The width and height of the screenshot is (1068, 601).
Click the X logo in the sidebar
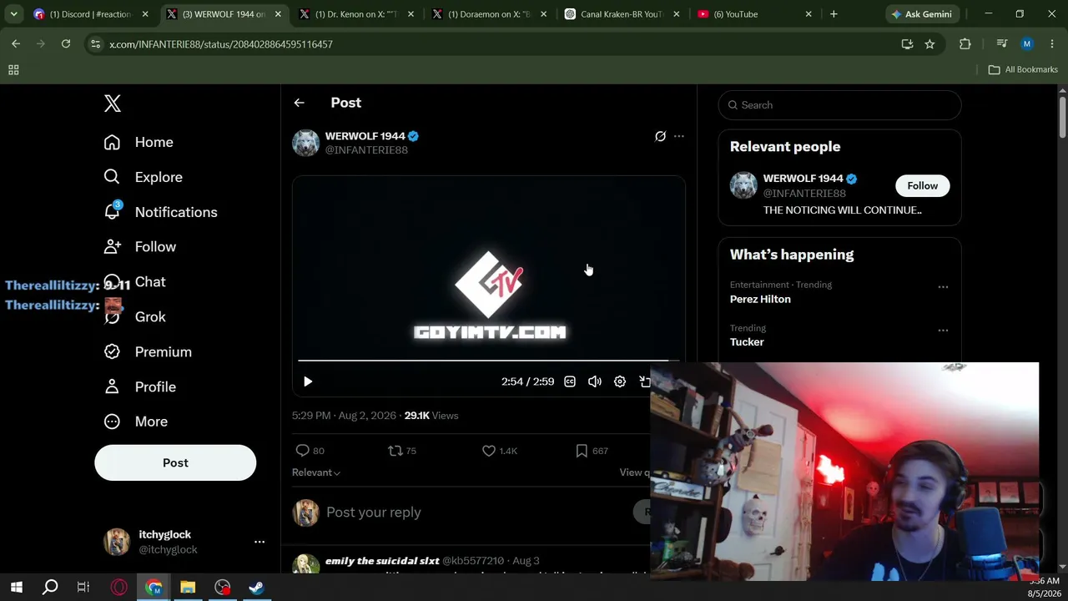point(113,104)
